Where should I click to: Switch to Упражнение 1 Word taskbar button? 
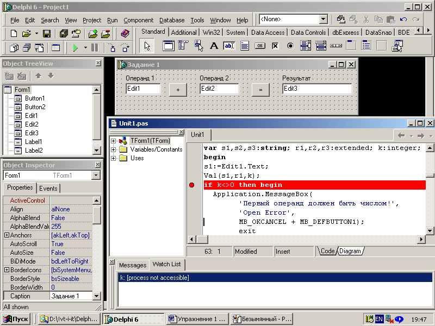[x=198, y=319]
